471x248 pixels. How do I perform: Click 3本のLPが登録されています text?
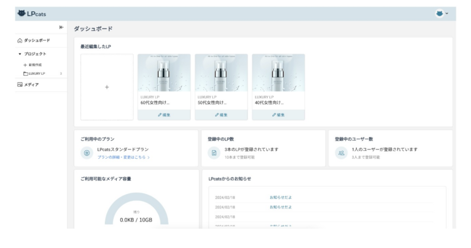(252, 149)
